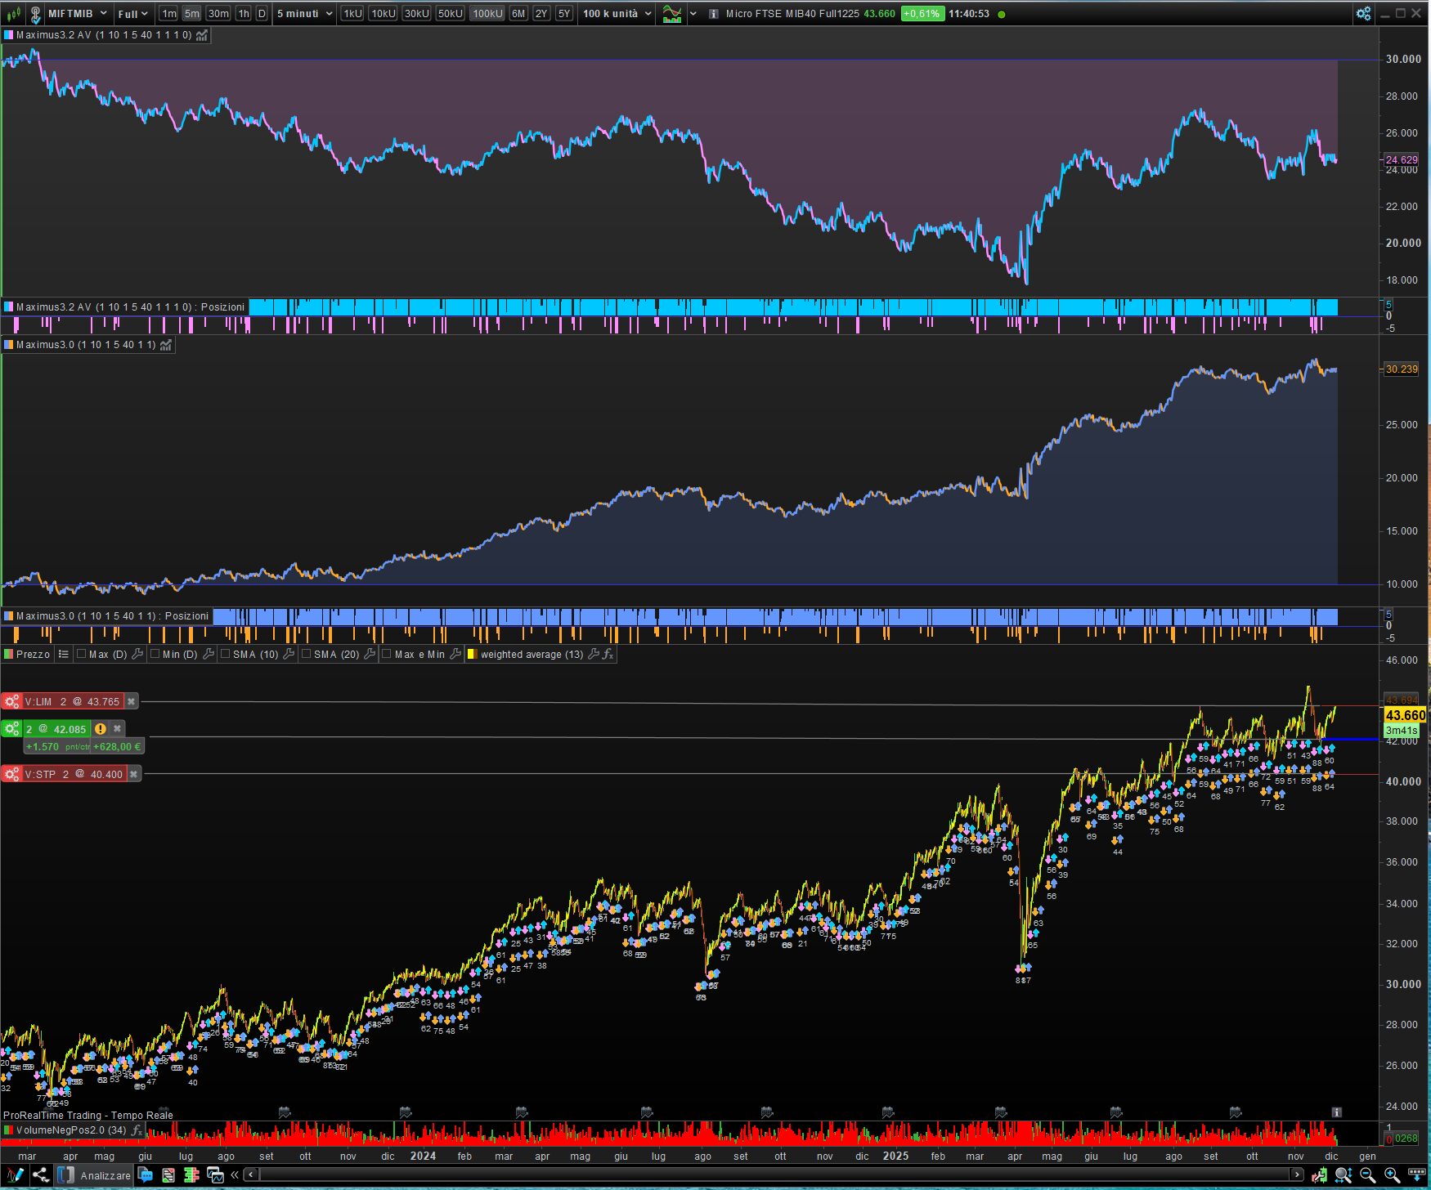Open Max e Min settings wrench

(456, 654)
